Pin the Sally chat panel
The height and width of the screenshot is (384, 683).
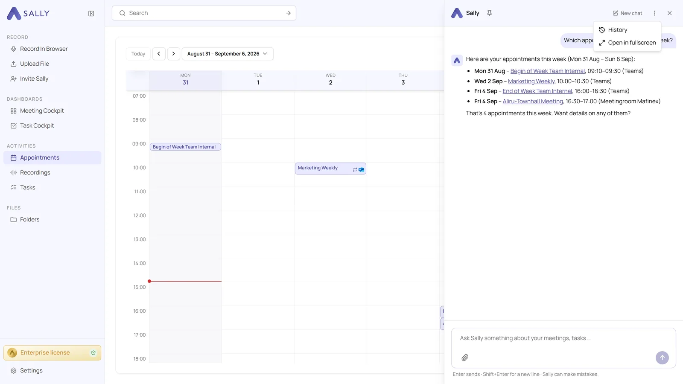pyautogui.click(x=490, y=13)
